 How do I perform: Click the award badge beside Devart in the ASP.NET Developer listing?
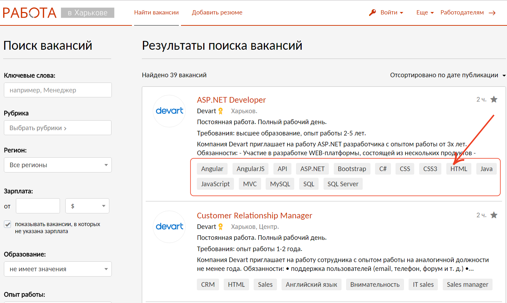pyautogui.click(x=221, y=111)
